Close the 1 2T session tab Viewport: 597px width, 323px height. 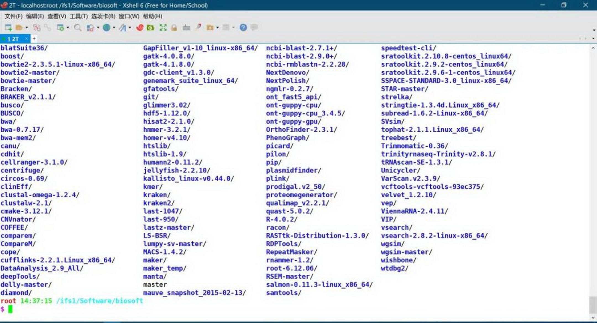pyautogui.click(x=27, y=39)
